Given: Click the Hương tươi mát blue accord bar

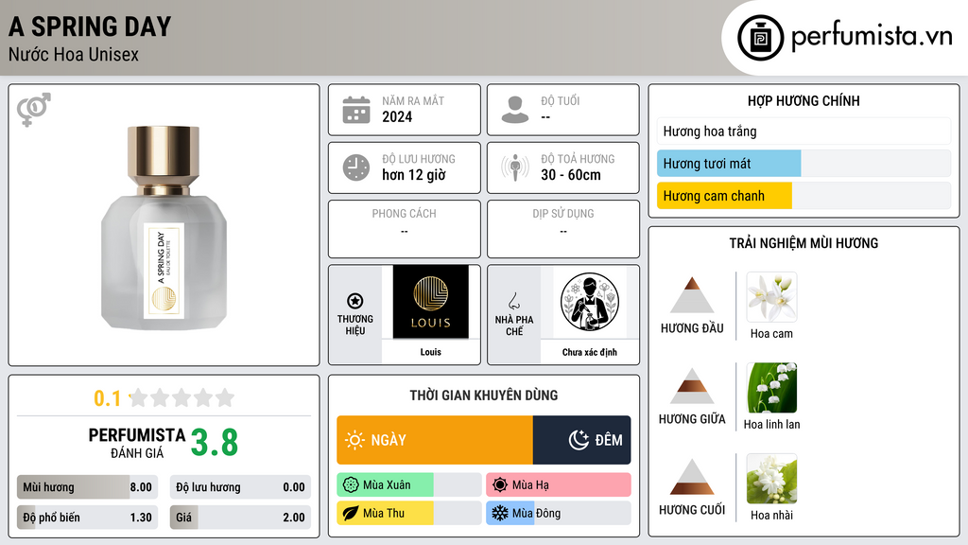Looking at the screenshot, I should point(804,164).
